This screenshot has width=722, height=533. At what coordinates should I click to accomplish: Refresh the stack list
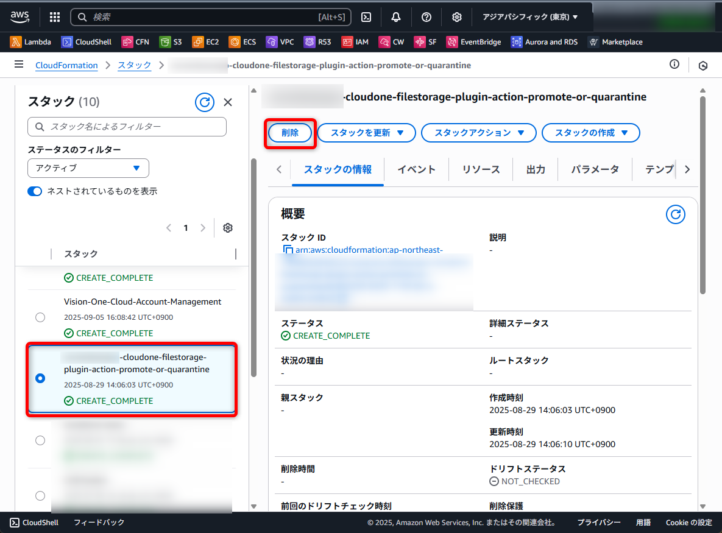(205, 102)
